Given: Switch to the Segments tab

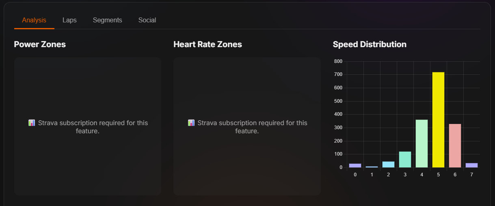Looking at the screenshot, I should [107, 20].
